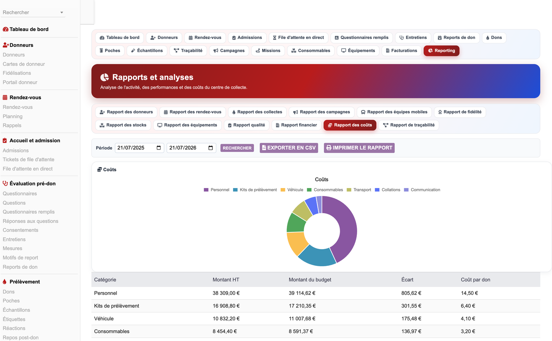Toggle Kits de prélèvement legend swatch

235,190
